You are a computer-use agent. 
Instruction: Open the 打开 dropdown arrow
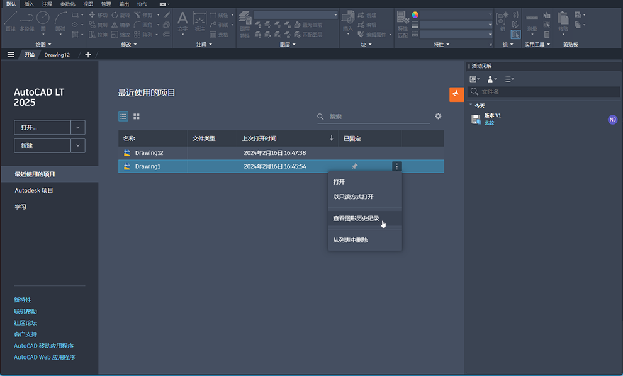[78, 128]
